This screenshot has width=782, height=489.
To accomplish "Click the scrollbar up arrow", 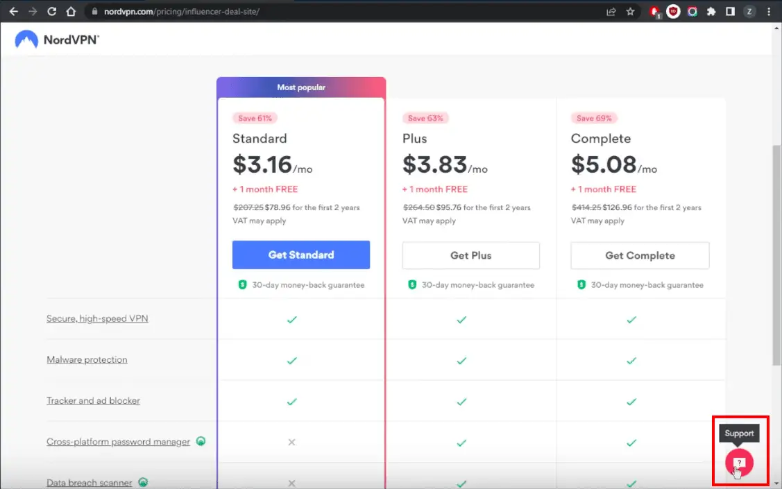I will 776,28.
